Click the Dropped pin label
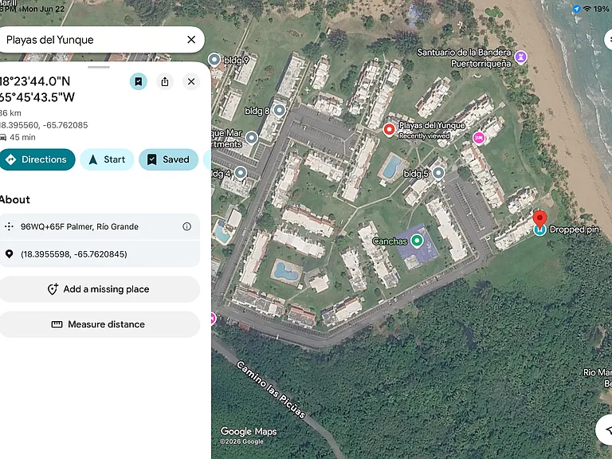612x459 pixels. (x=574, y=229)
